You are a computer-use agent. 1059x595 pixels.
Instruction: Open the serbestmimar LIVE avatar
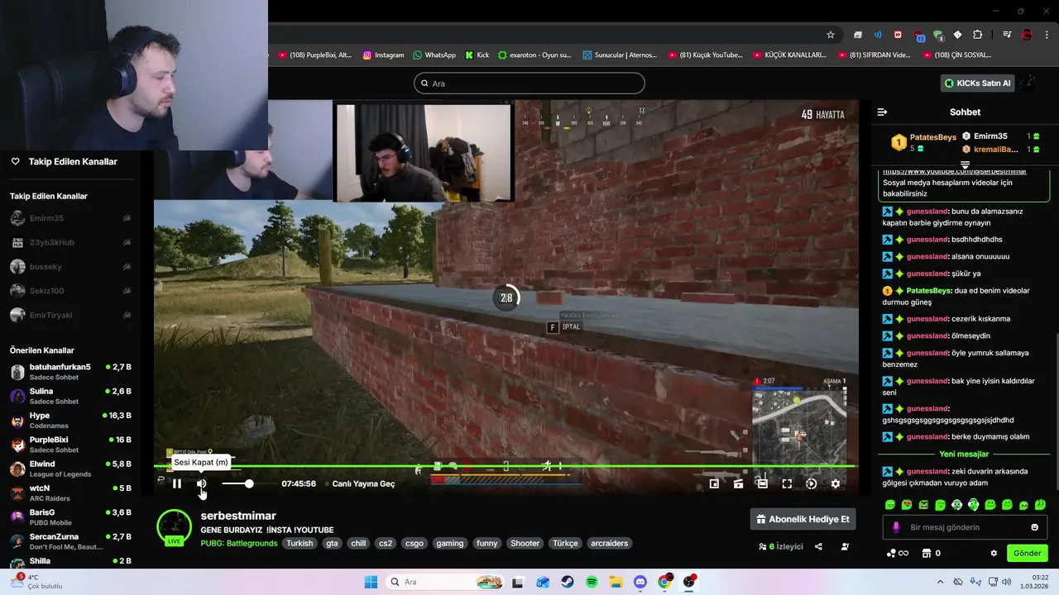coord(174,527)
